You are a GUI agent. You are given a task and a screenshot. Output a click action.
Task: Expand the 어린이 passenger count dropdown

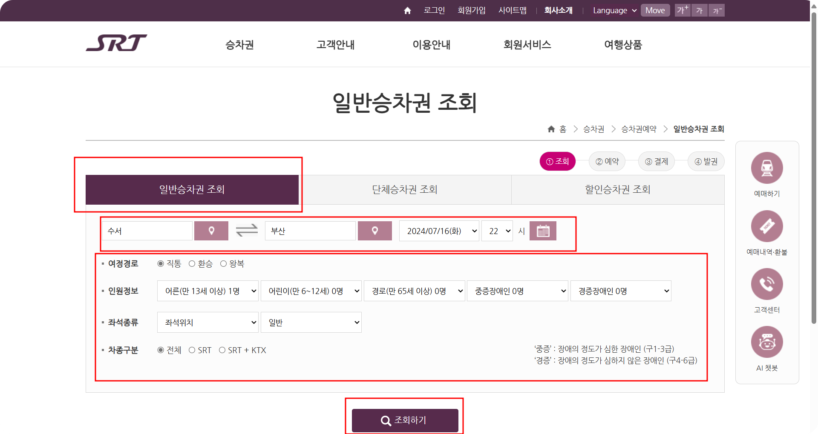pos(311,291)
